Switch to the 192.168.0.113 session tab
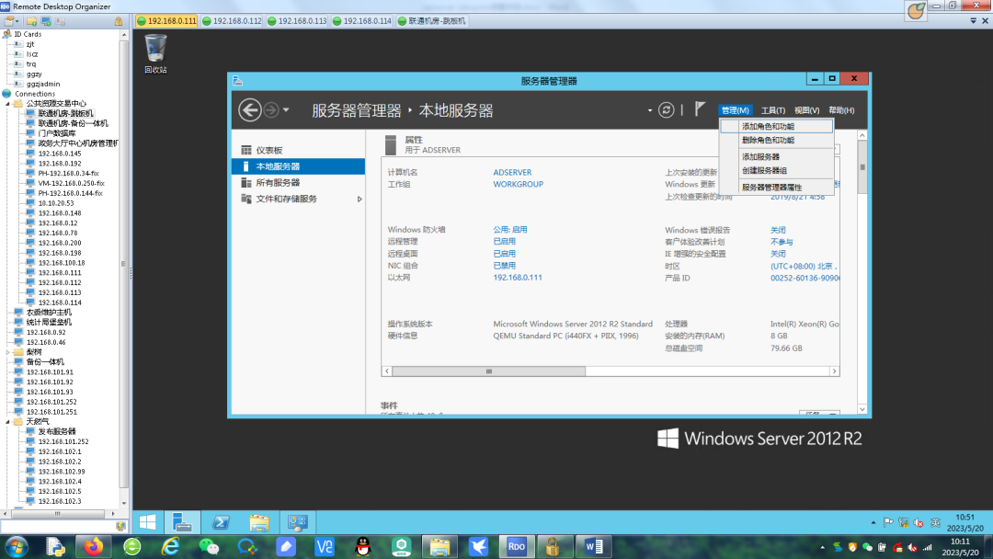 pyautogui.click(x=297, y=21)
